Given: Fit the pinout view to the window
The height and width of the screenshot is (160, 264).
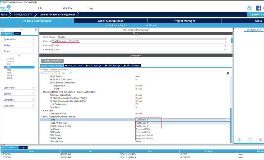Looking at the screenshot, I should tap(250, 140).
